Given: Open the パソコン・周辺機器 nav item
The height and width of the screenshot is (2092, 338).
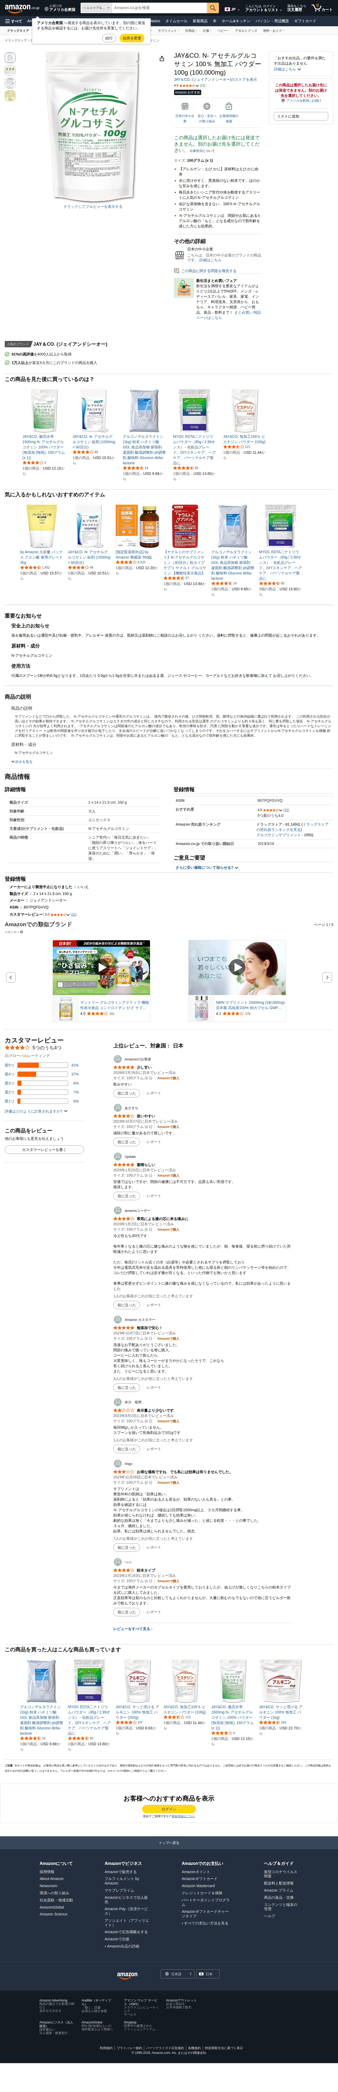Looking at the screenshot, I should click(x=272, y=21).
